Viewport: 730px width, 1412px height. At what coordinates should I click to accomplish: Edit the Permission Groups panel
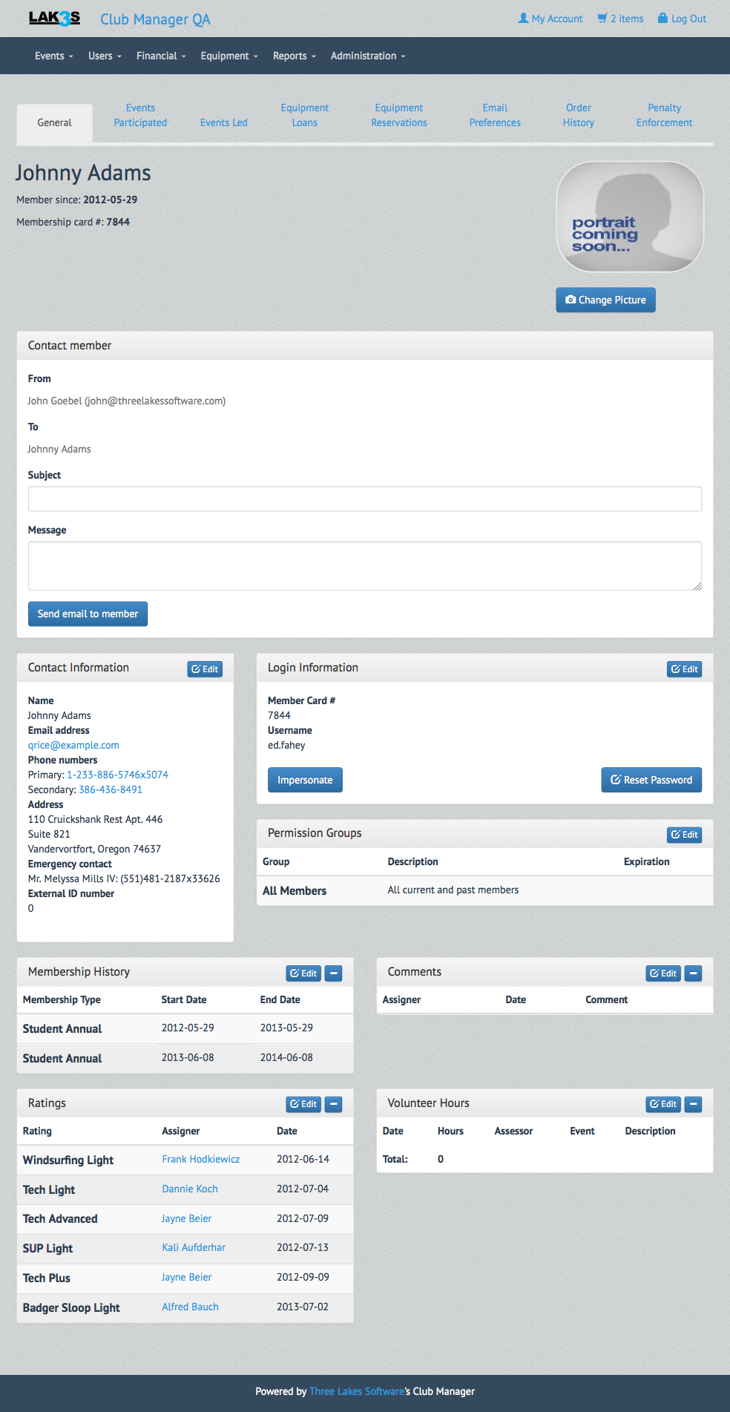(684, 835)
